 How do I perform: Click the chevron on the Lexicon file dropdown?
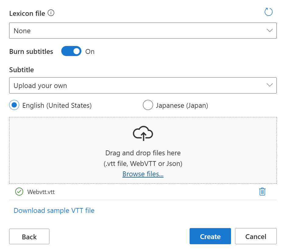(x=269, y=30)
